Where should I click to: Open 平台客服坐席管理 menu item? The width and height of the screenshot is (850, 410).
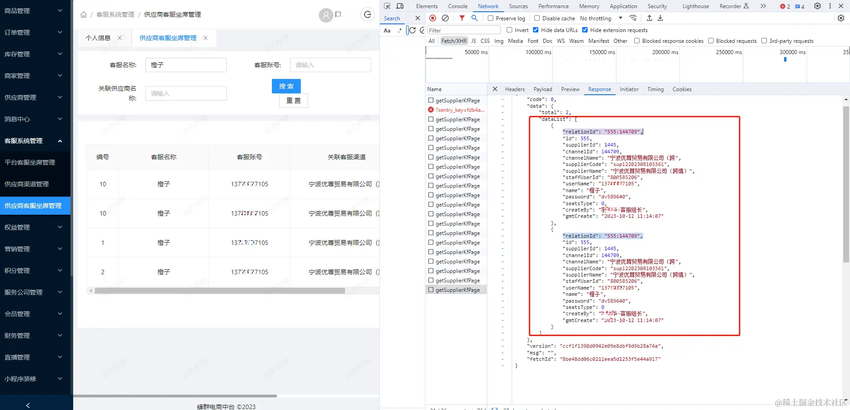pyautogui.click(x=35, y=162)
